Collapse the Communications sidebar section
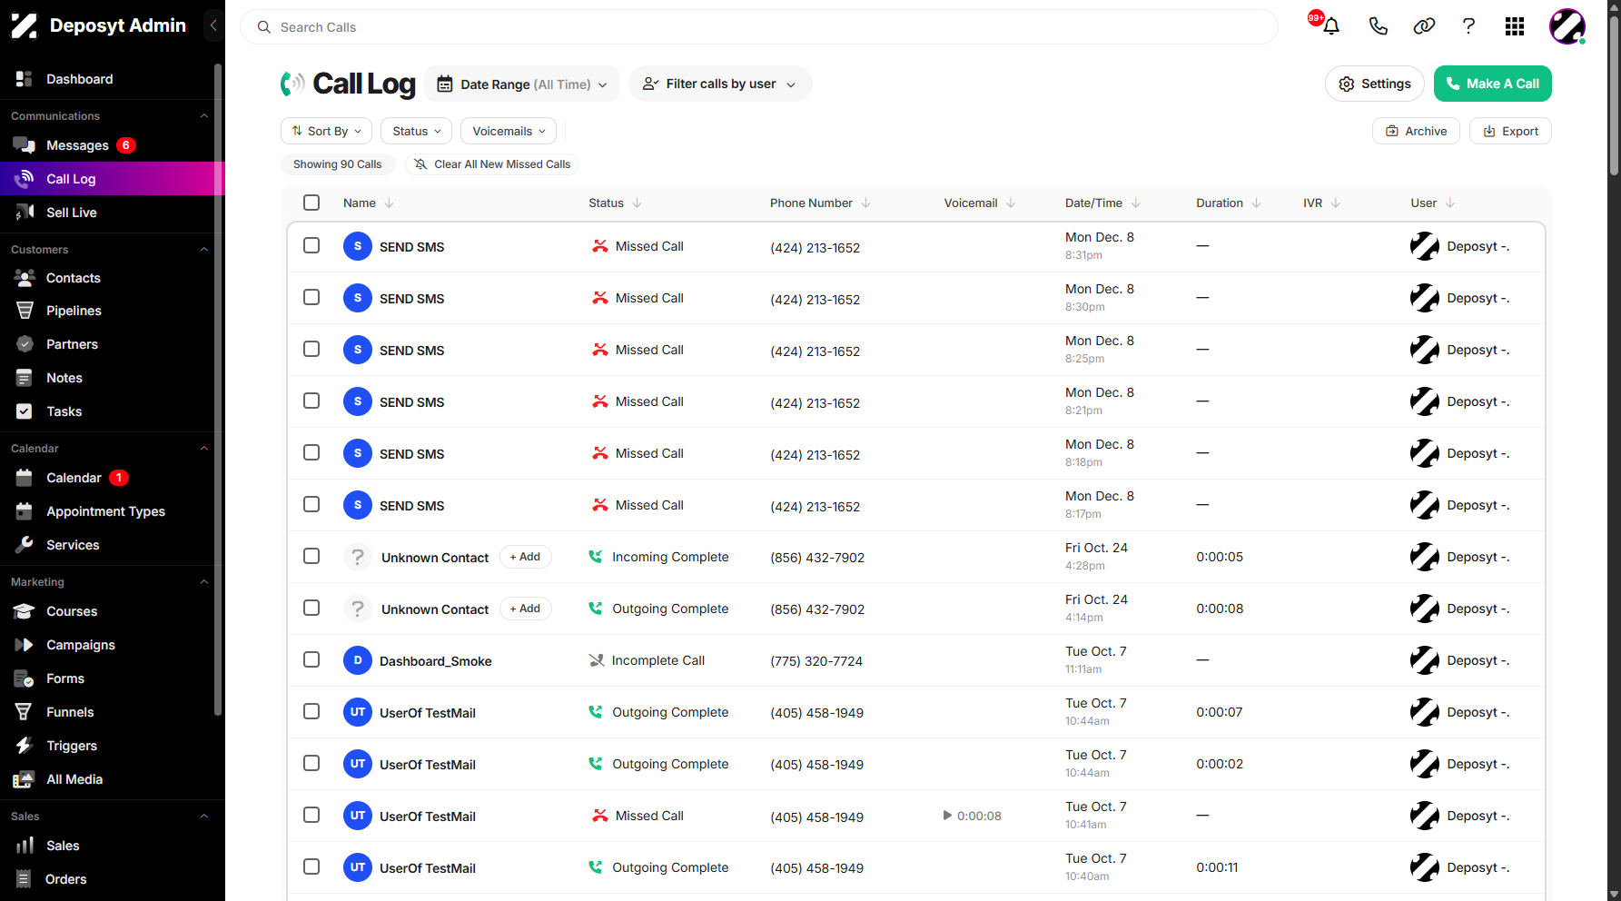Image resolution: width=1621 pixels, height=901 pixels. [x=204, y=115]
